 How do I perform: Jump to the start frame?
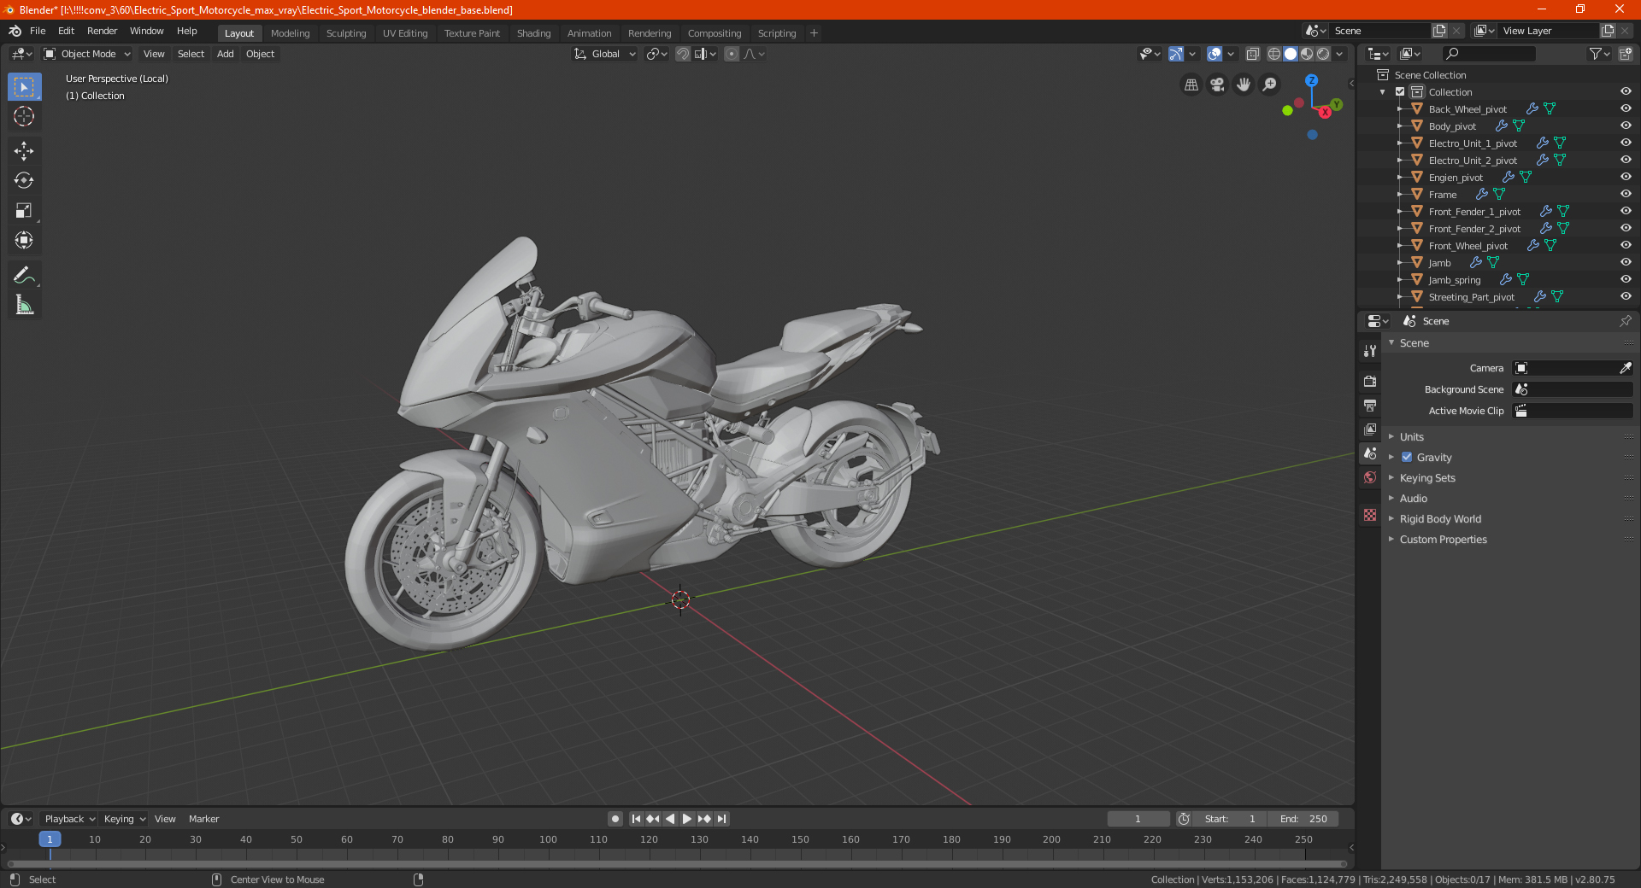[x=636, y=819]
